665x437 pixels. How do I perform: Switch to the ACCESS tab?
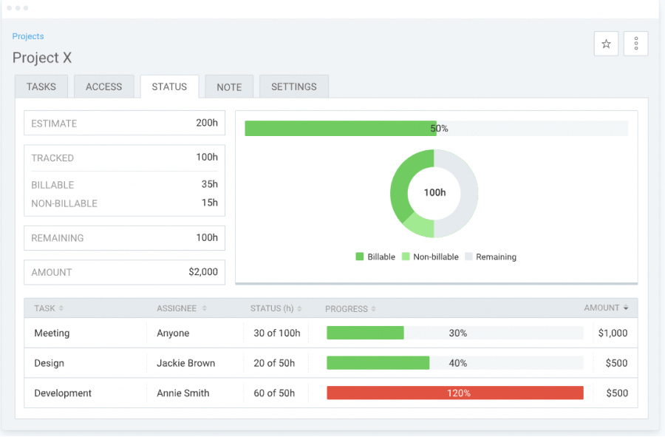click(104, 87)
